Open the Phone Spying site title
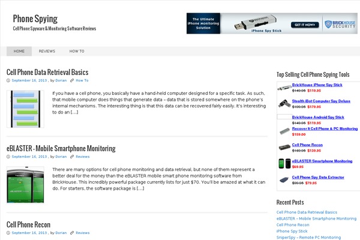 (35, 19)
